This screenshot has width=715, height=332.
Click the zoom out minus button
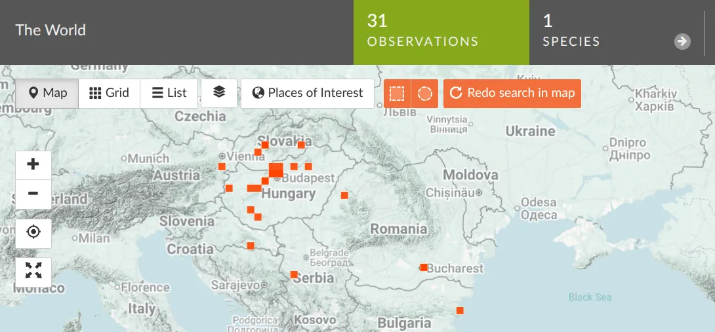click(33, 194)
